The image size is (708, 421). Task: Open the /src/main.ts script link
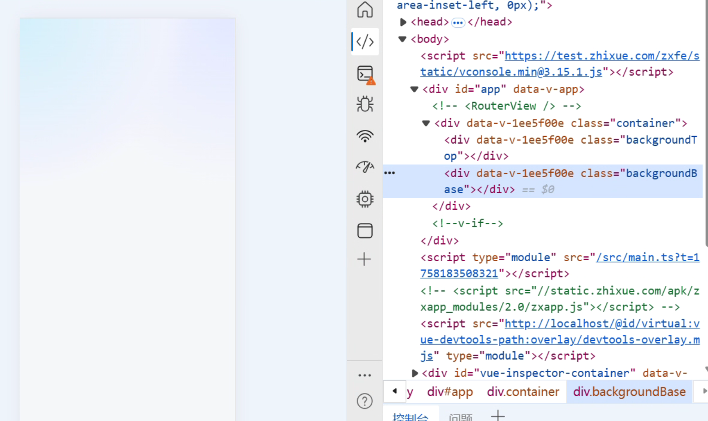click(560, 265)
